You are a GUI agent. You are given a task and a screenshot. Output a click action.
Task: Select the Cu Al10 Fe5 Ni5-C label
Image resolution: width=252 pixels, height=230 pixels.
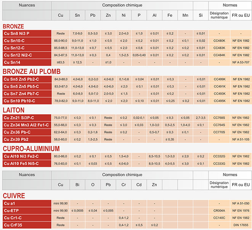pyautogui.click(x=27, y=164)
